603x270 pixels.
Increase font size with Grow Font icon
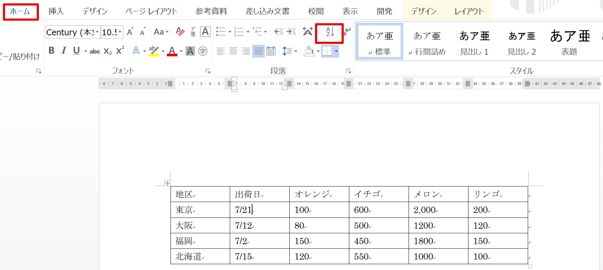[130, 32]
